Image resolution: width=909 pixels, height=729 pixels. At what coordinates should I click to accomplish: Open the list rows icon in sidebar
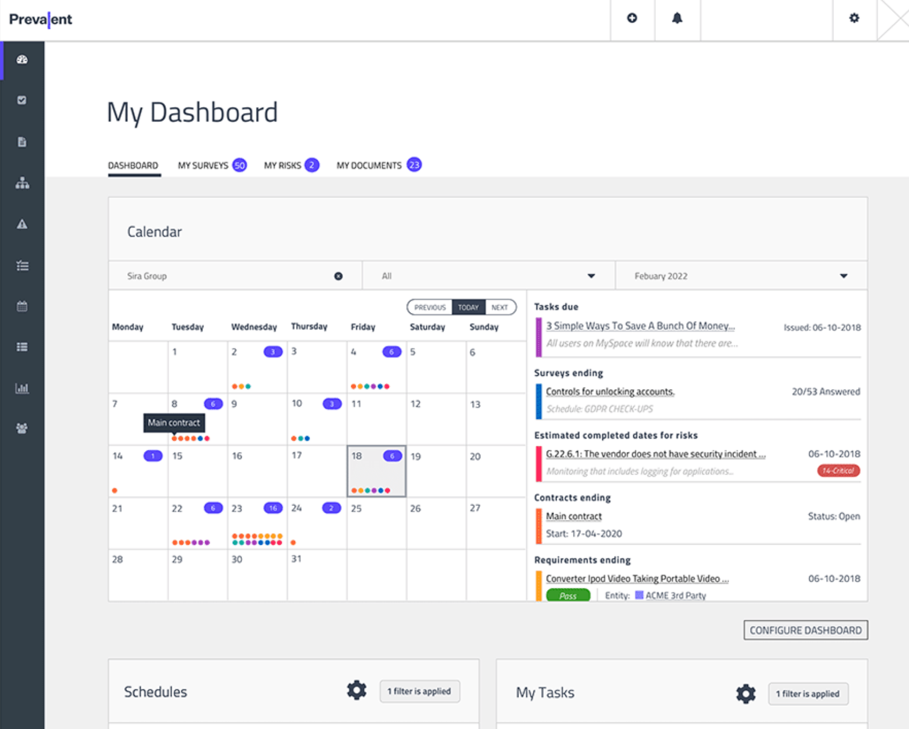22,347
